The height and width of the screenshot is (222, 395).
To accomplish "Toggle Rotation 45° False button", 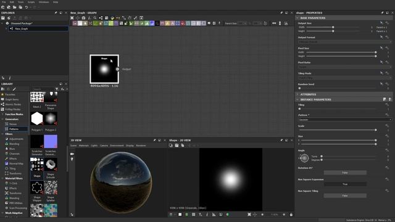I will click(x=345, y=173).
